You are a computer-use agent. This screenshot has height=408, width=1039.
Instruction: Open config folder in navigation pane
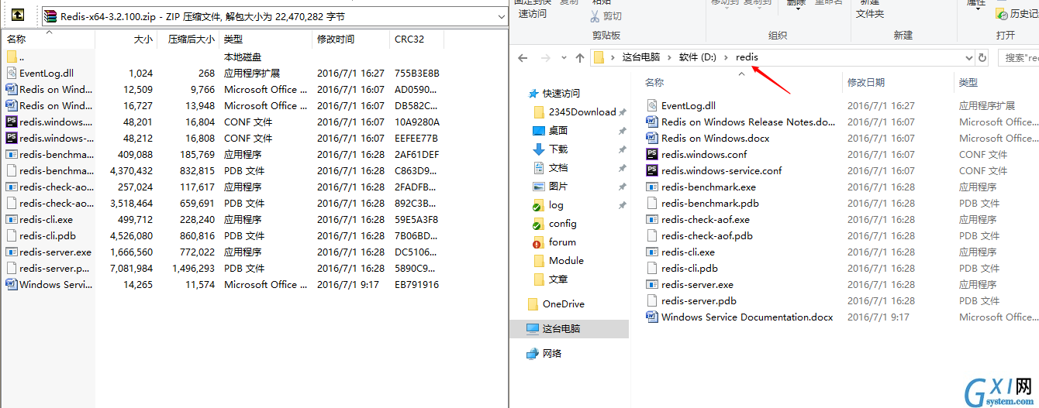(x=563, y=223)
